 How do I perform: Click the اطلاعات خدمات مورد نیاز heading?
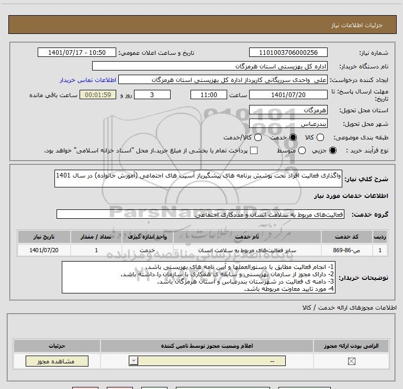pyautogui.click(x=351, y=196)
